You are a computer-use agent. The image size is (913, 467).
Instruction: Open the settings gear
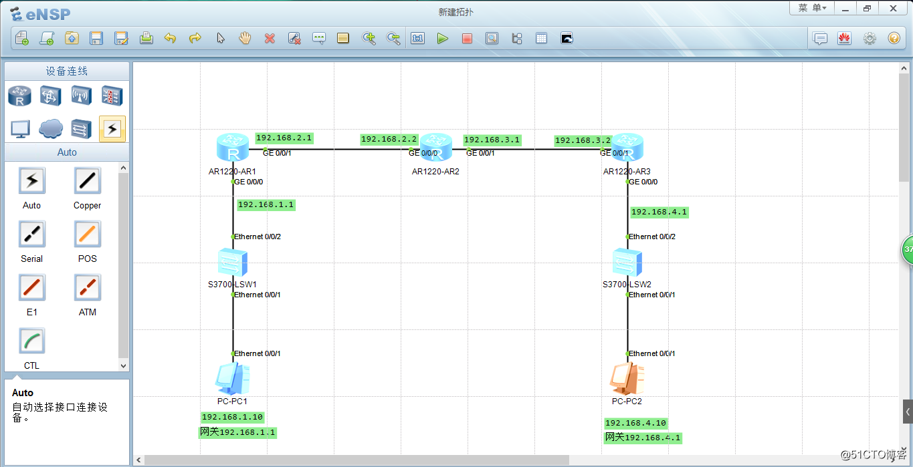pyautogui.click(x=870, y=38)
